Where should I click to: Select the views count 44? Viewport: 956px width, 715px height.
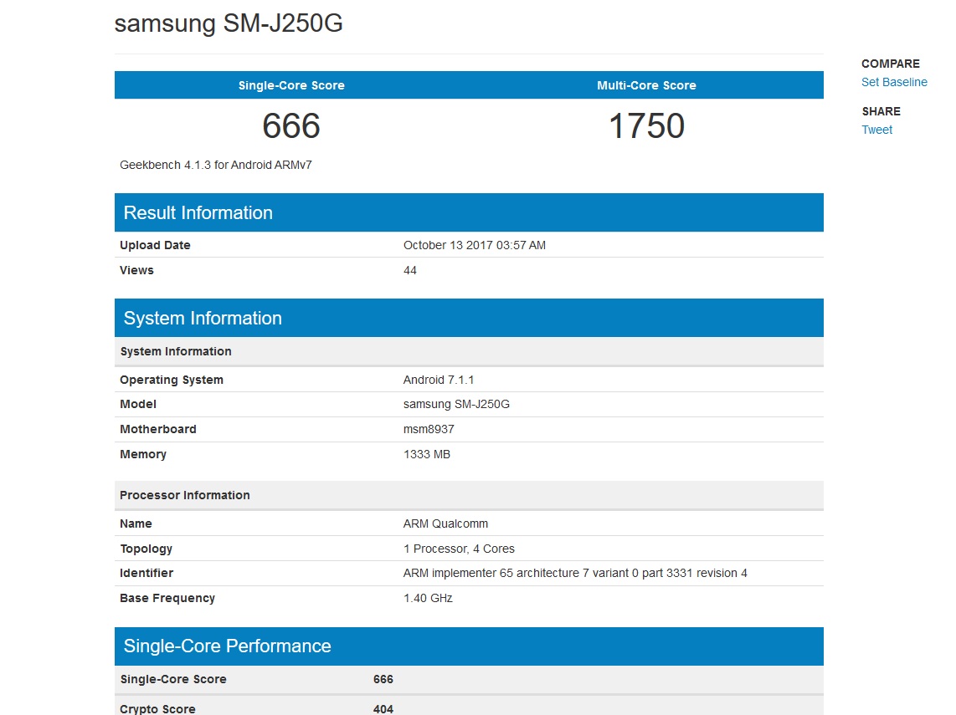(409, 270)
